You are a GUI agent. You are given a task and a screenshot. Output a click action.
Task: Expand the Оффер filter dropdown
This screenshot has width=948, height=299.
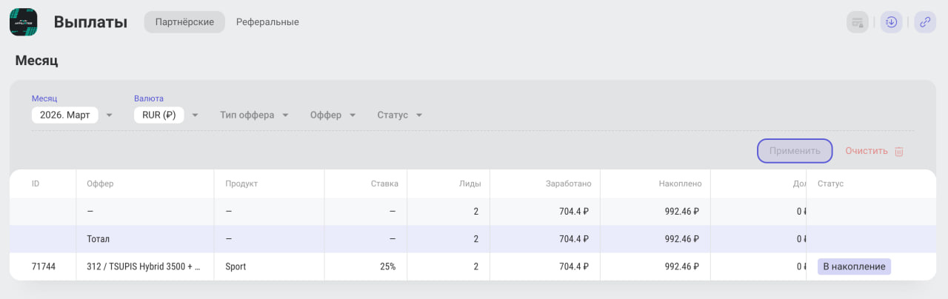click(x=333, y=115)
